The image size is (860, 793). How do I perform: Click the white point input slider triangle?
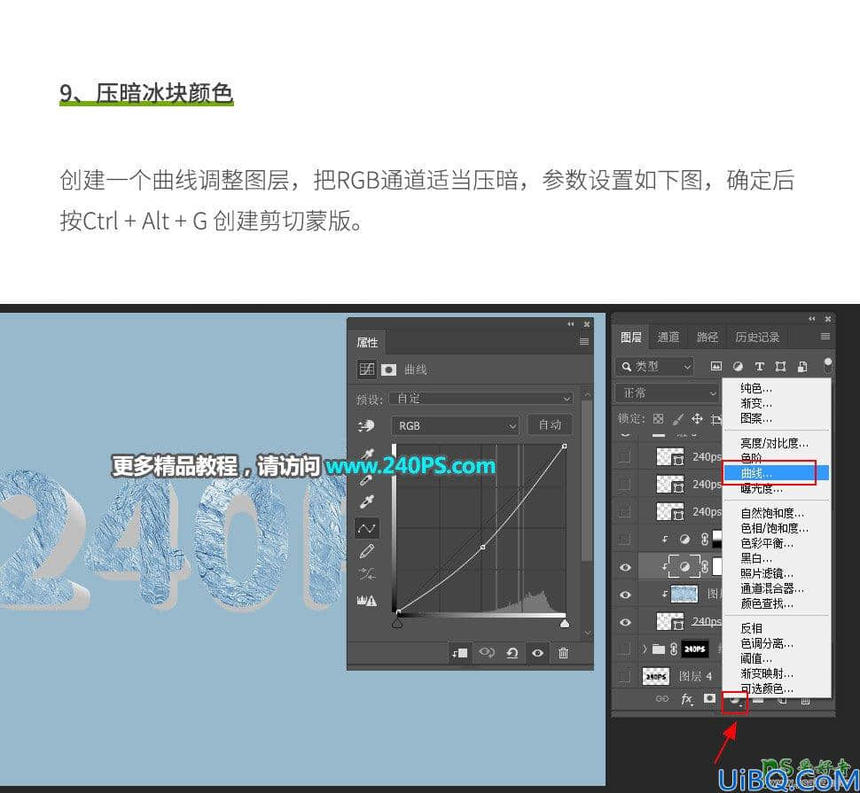point(565,623)
